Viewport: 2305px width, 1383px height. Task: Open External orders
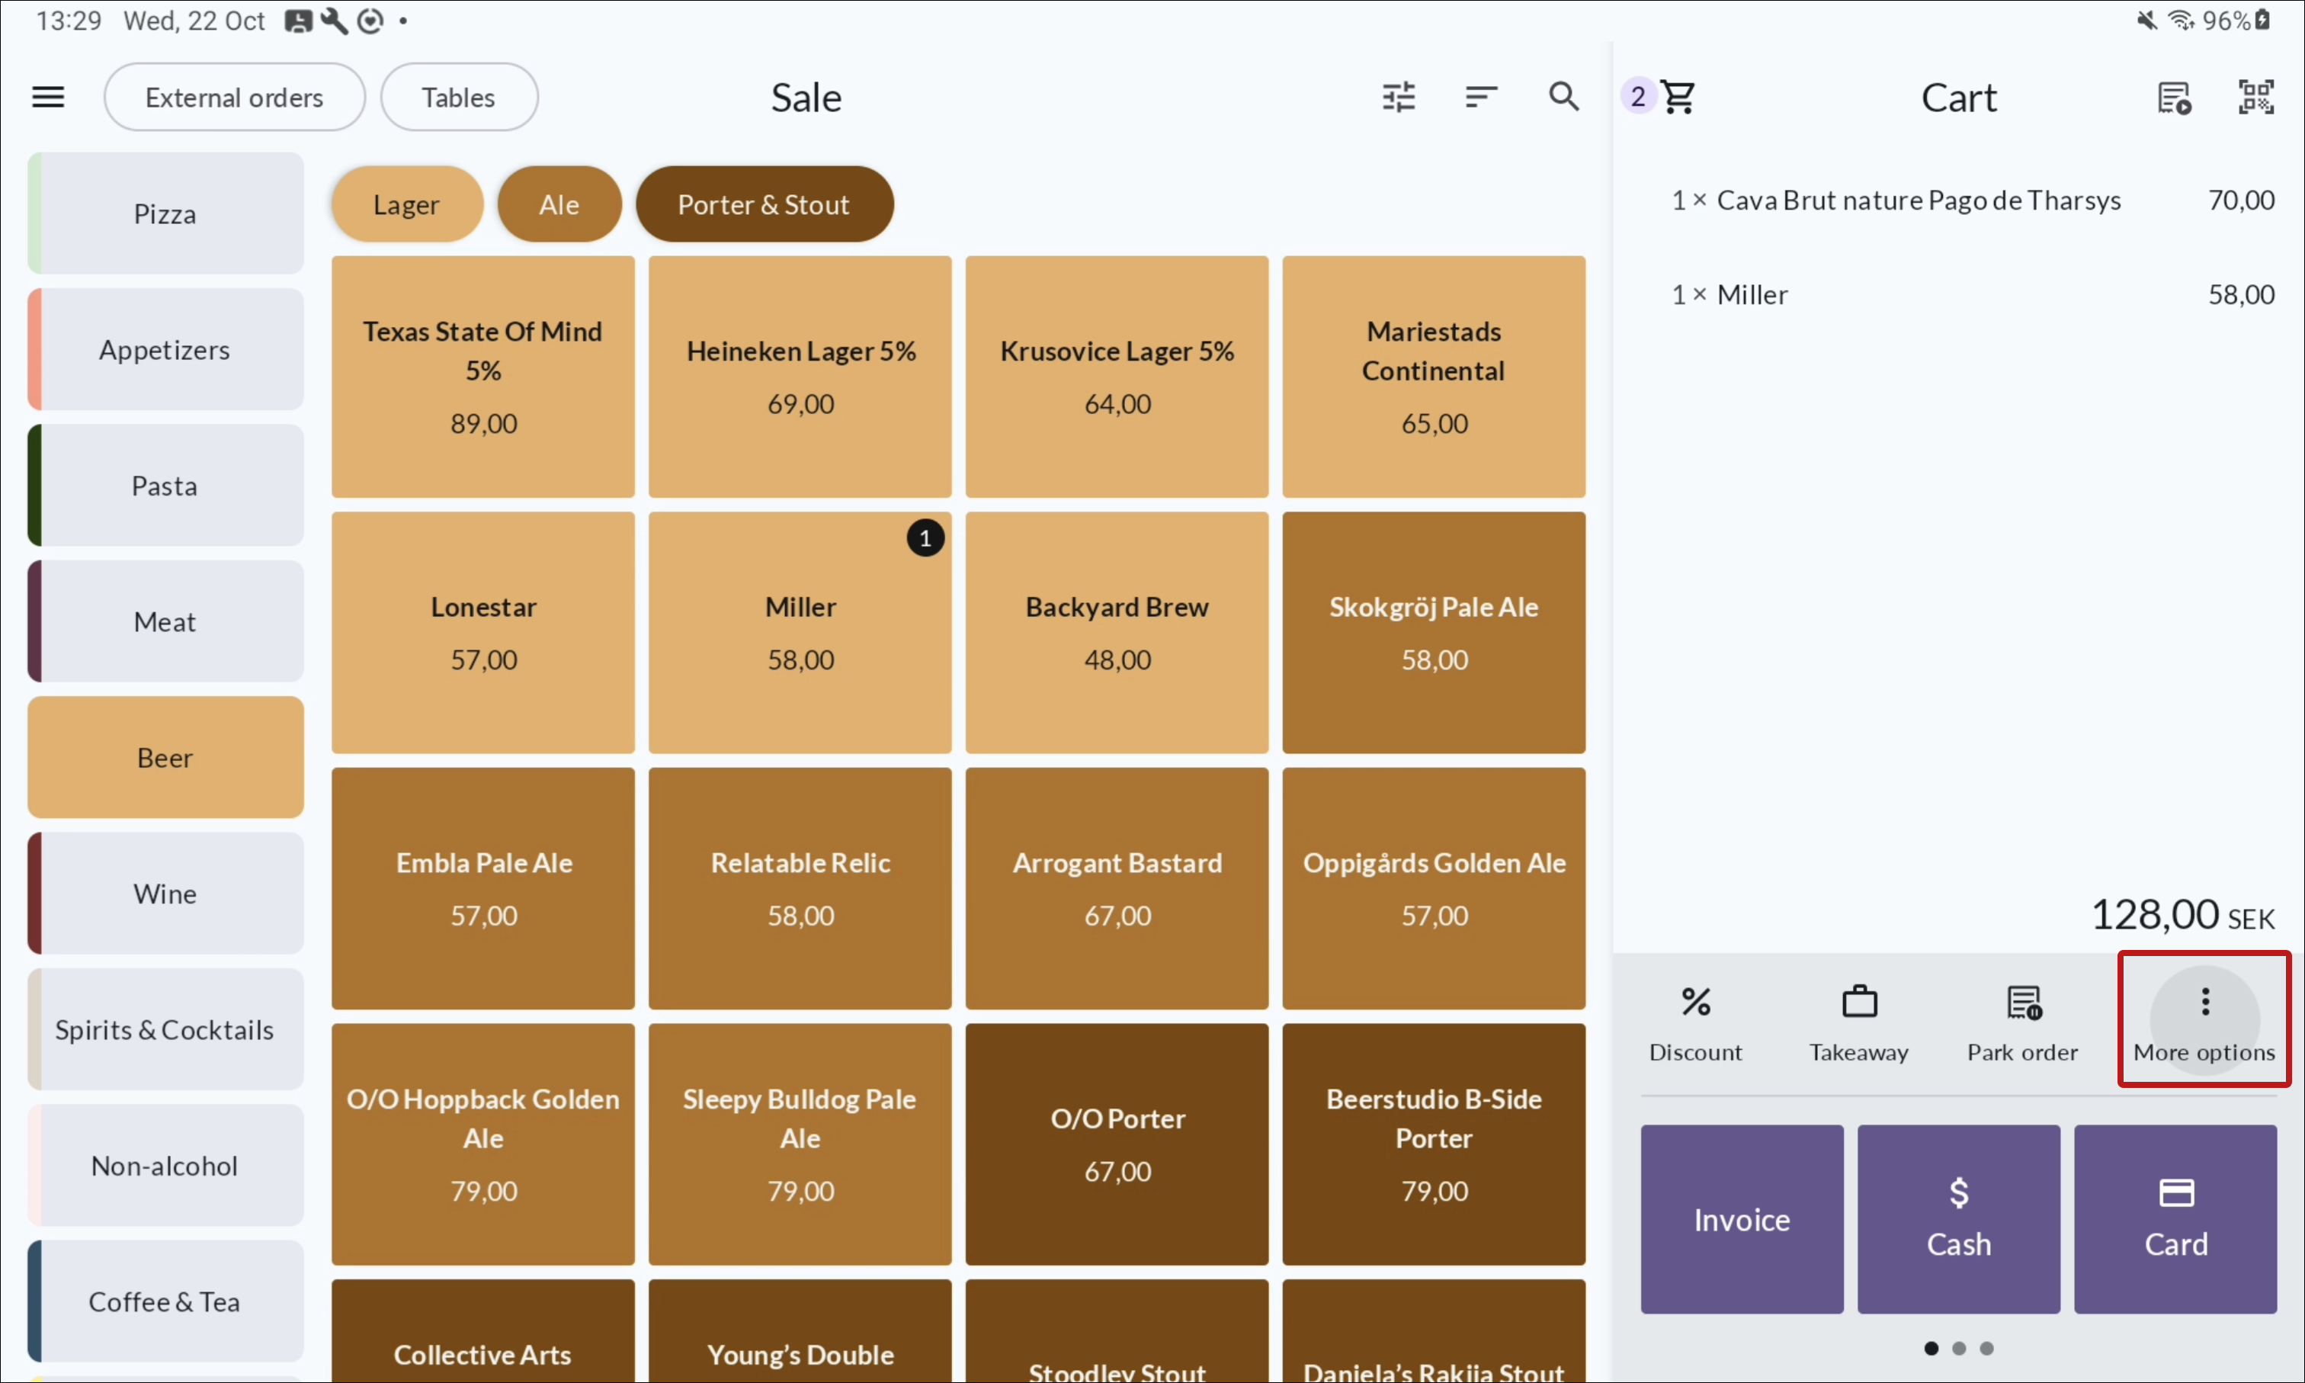234,97
